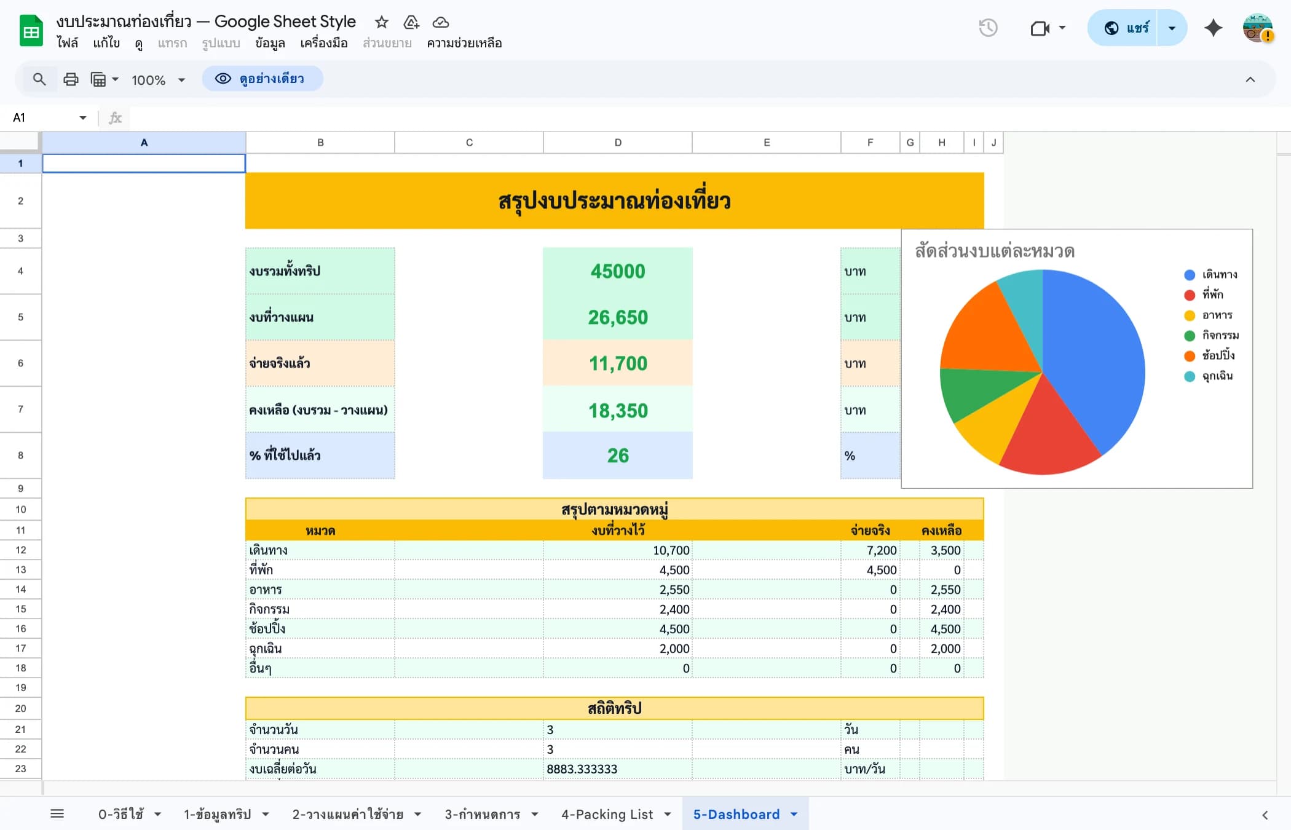Open search in the spreadsheet
Image resolution: width=1291 pixels, height=830 pixels.
pos(39,79)
